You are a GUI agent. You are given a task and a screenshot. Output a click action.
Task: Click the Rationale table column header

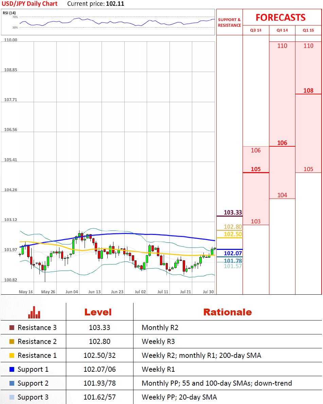228,312
